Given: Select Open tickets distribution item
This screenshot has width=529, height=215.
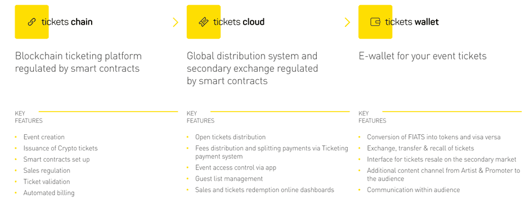Looking at the screenshot, I should pyautogui.click(x=230, y=137).
